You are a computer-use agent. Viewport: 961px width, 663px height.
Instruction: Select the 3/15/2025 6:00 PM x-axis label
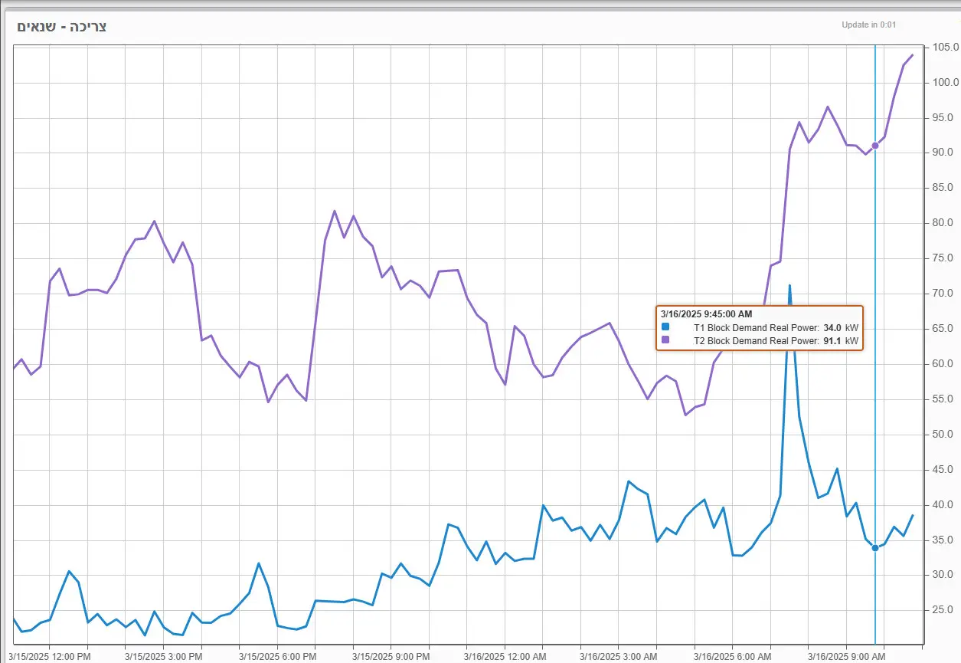(277, 657)
